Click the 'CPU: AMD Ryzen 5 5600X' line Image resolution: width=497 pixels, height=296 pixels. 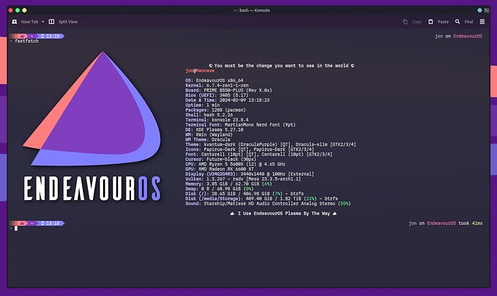(x=236, y=164)
